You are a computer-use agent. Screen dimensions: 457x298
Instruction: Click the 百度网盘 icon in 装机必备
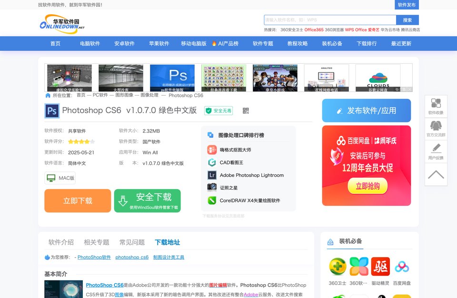click(x=402, y=267)
